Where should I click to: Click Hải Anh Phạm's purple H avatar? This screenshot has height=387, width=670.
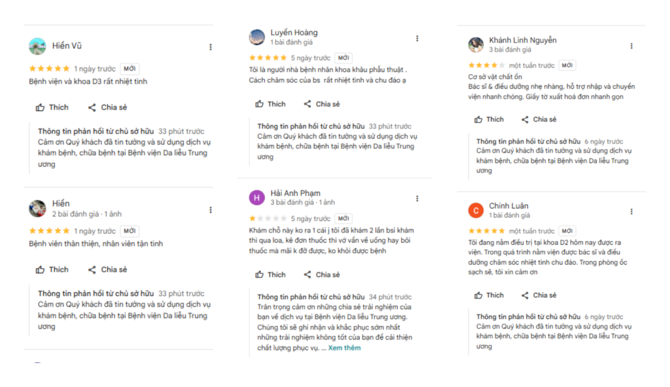click(x=257, y=197)
